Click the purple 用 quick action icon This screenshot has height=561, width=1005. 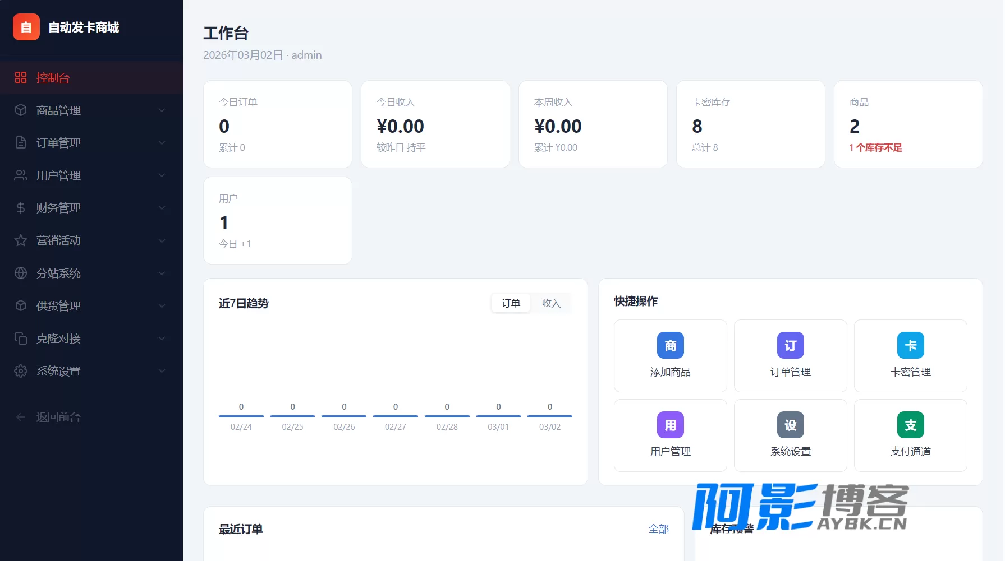(x=671, y=425)
